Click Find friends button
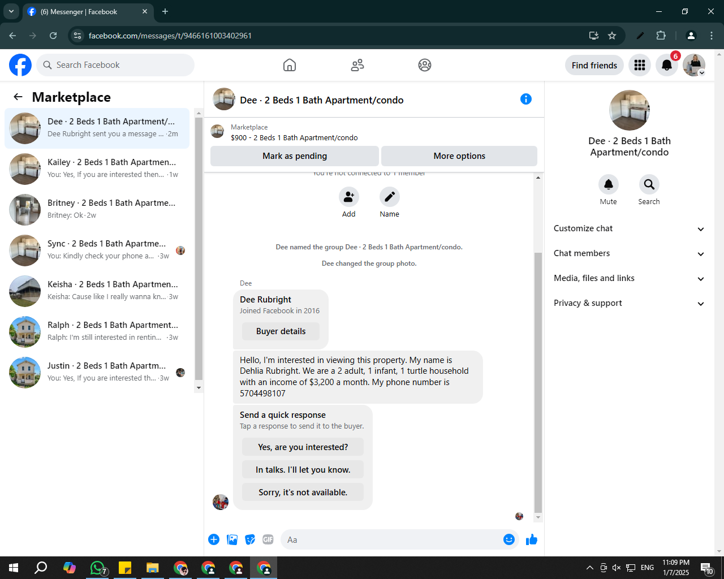The width and height of the screenshot is (724, 579). point(594,65)
